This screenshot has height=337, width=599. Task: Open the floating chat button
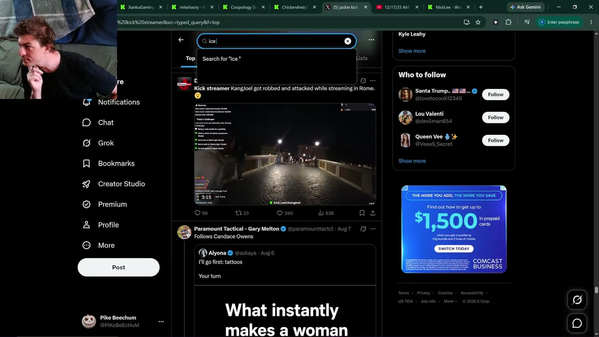(577, 323)
